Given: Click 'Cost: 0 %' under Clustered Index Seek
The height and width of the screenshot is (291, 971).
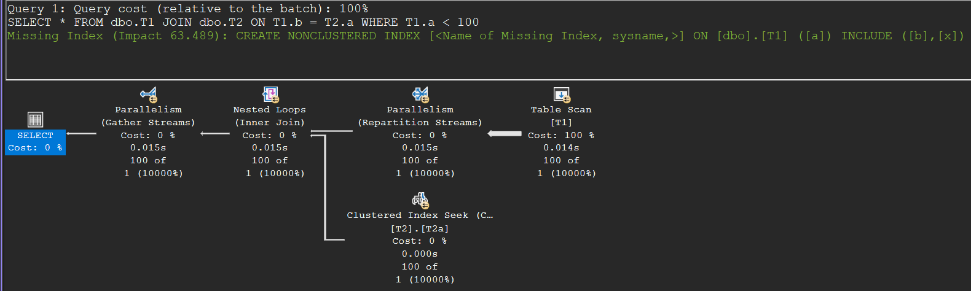Looking at the screenshot, I should pos(420,241).
